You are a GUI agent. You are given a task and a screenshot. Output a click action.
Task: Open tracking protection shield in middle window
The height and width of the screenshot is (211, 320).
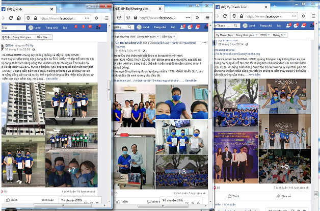[x=128, y=18]
